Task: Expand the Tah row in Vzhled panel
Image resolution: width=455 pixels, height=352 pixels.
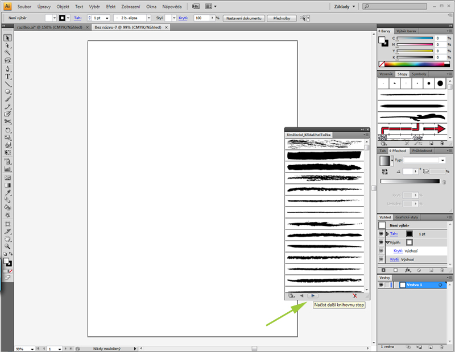Action: [387, 233]
